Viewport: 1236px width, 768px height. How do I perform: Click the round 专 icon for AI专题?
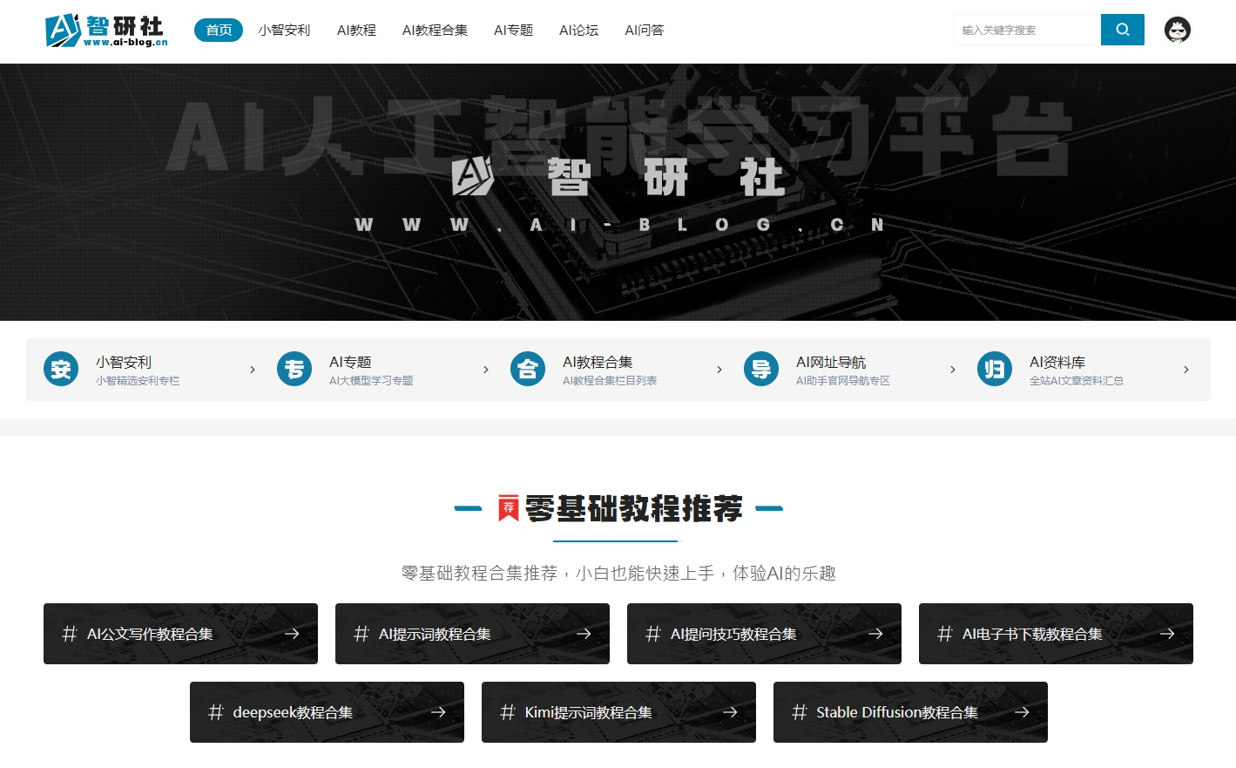pos(294,370)
